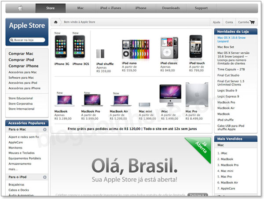Open the Mac Pro tower image
The image size is (264, 199).
coord(197,95)
